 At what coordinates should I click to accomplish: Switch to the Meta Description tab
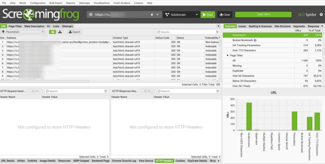[x=34, y=26]
